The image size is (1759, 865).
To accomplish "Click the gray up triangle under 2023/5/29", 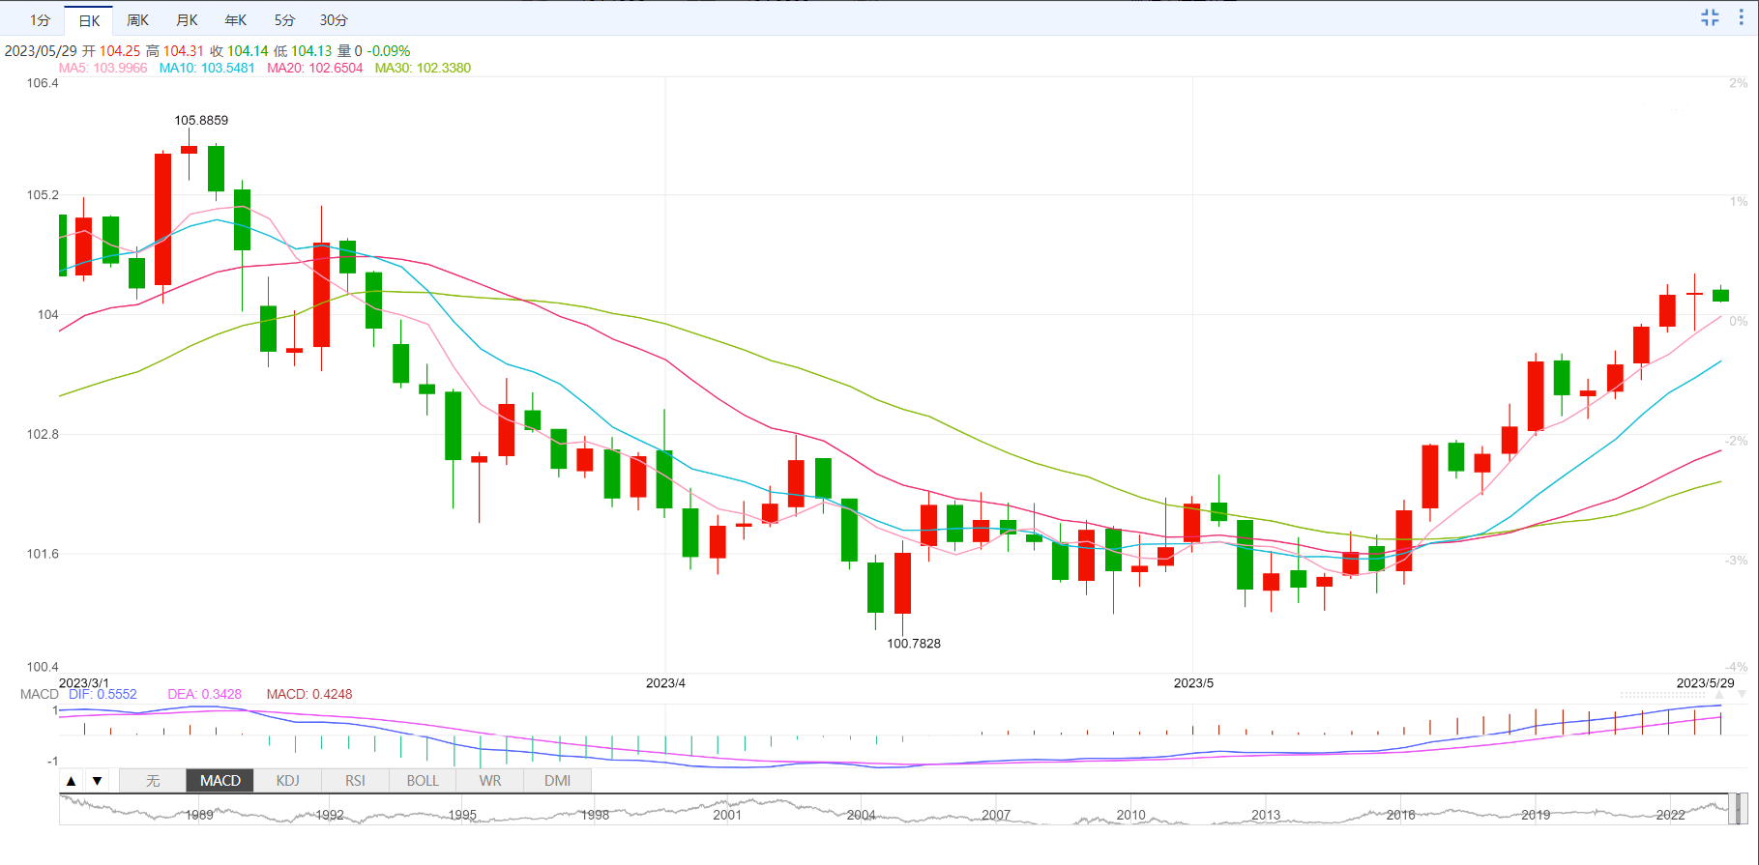I will [1719, 695].
